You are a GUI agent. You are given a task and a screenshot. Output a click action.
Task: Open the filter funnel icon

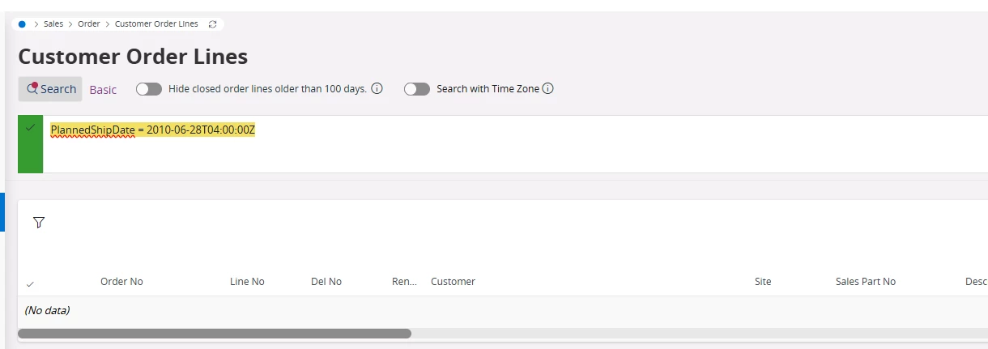tap(39, 222)
